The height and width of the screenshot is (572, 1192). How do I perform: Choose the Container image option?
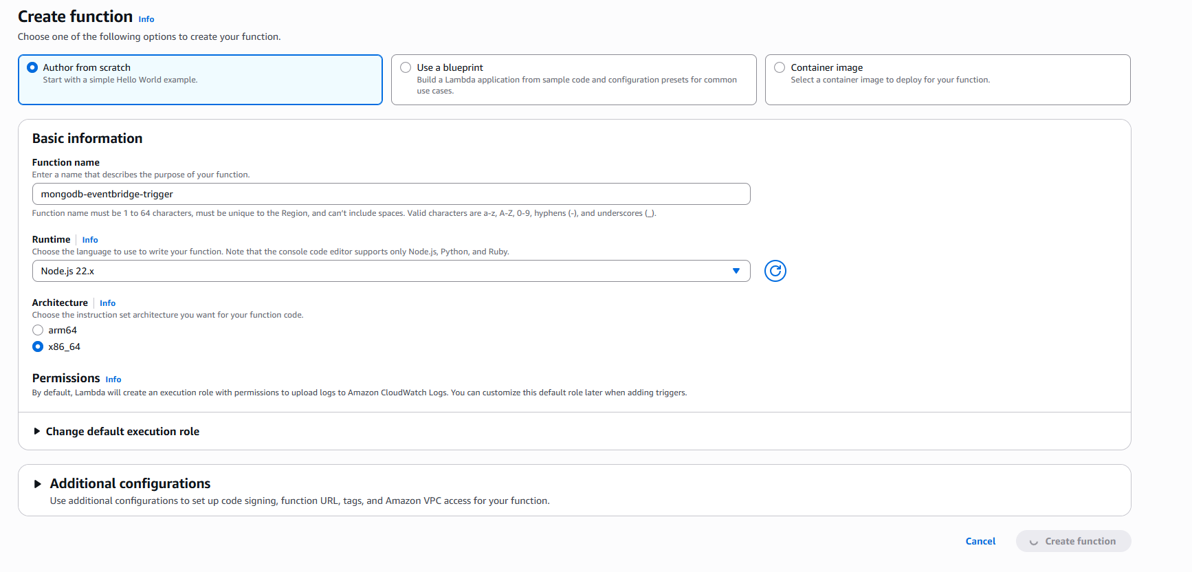780,67
